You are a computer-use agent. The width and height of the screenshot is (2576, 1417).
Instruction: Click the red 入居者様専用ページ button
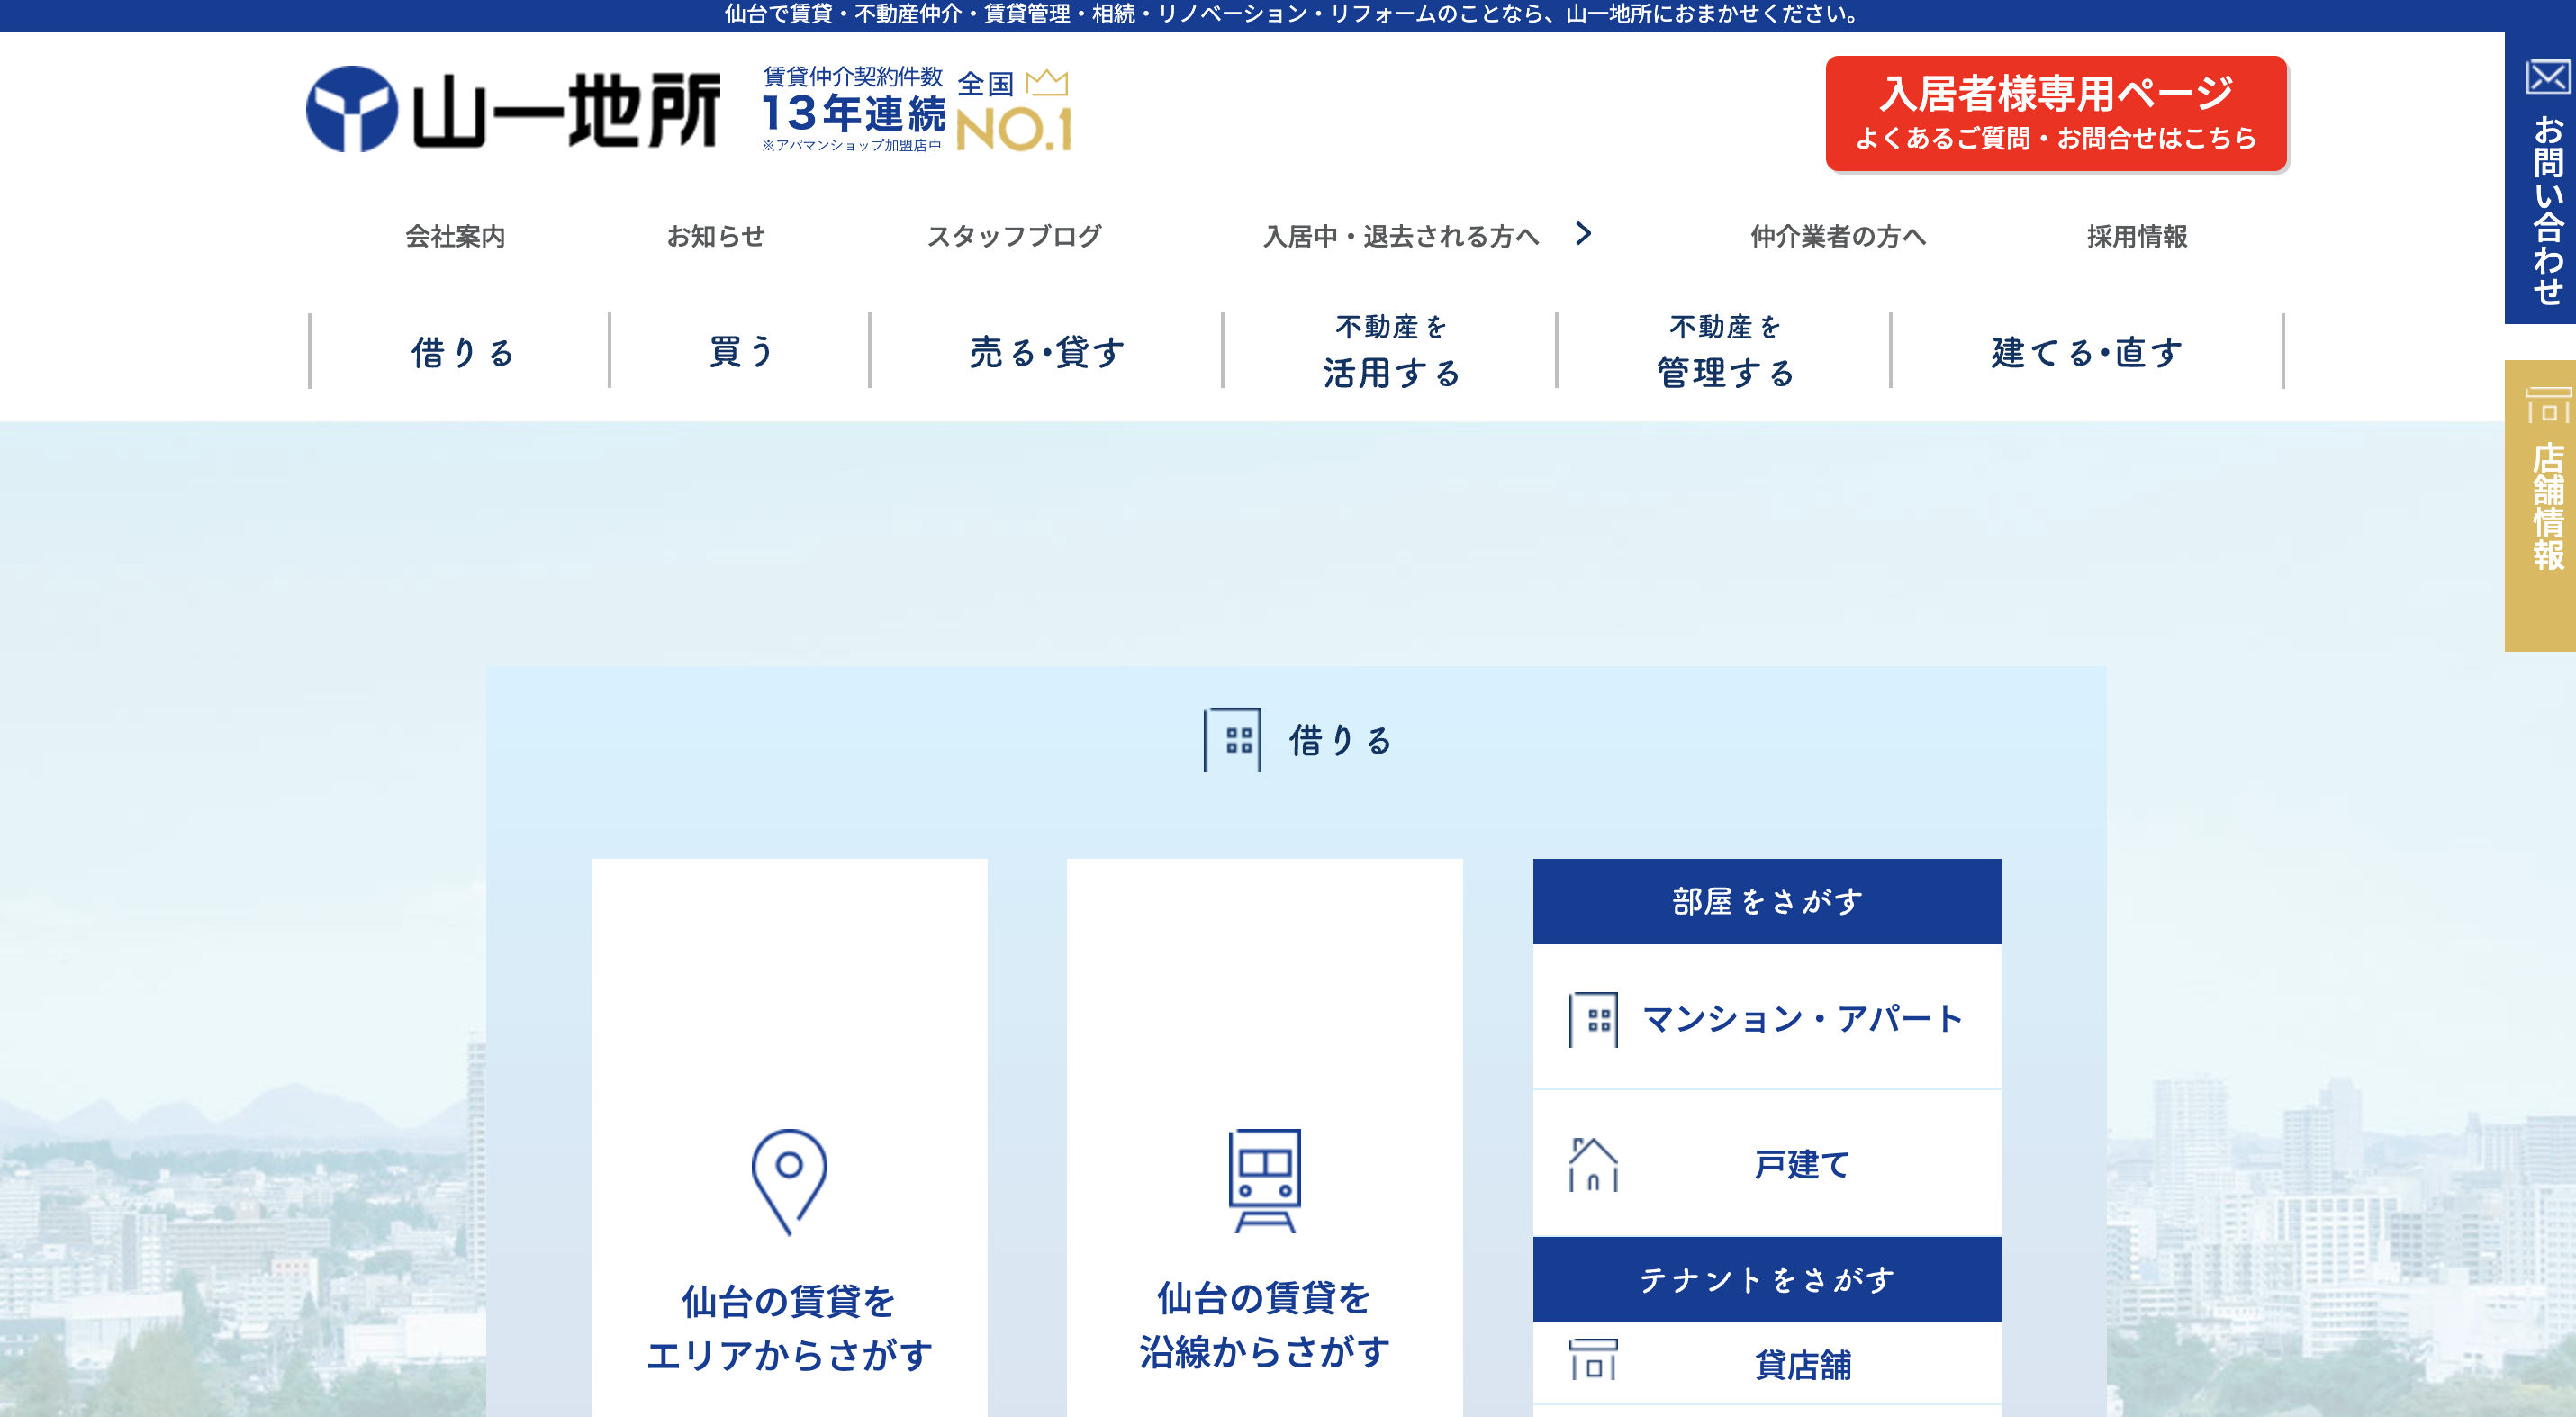point(2056,113)
